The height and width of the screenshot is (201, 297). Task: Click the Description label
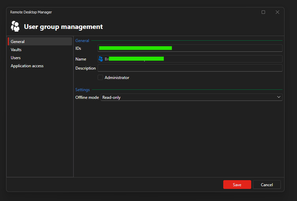tap(86, 68)
